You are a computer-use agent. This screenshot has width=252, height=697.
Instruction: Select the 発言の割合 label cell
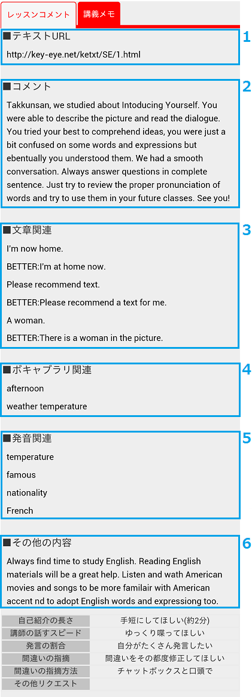(45, 646)
